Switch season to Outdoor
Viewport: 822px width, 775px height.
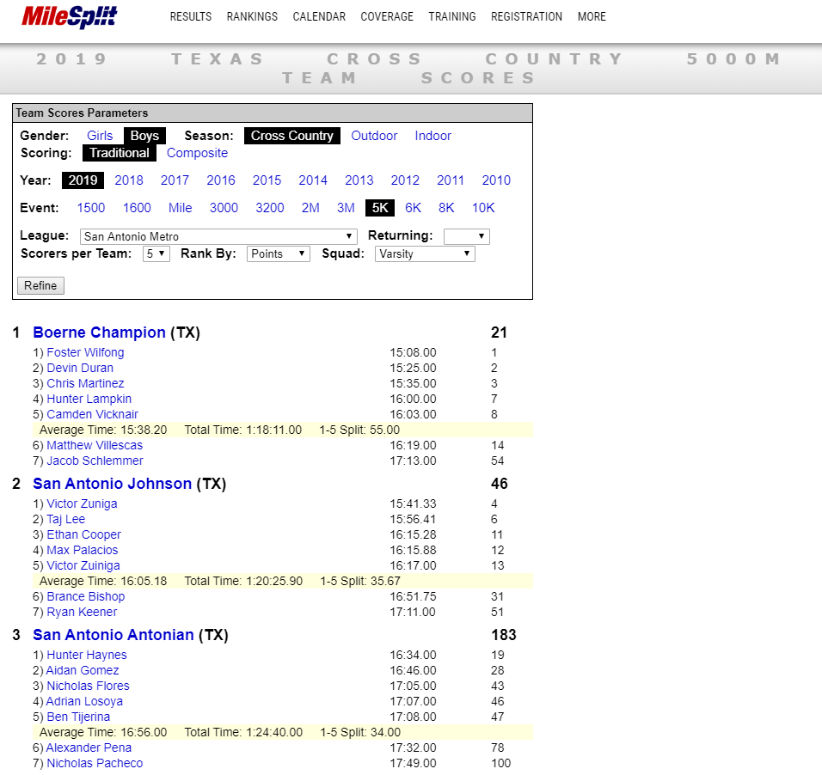click(x=373, y=135)
